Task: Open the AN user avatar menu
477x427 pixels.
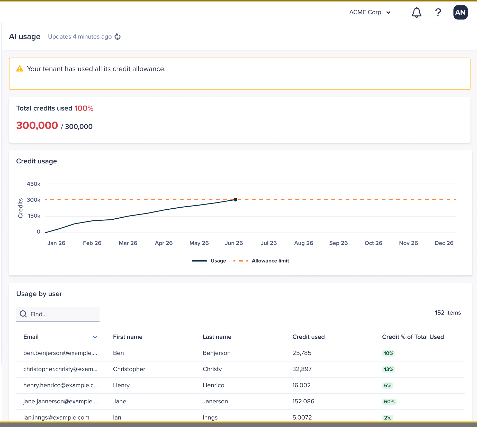Action: coord(460,12)
